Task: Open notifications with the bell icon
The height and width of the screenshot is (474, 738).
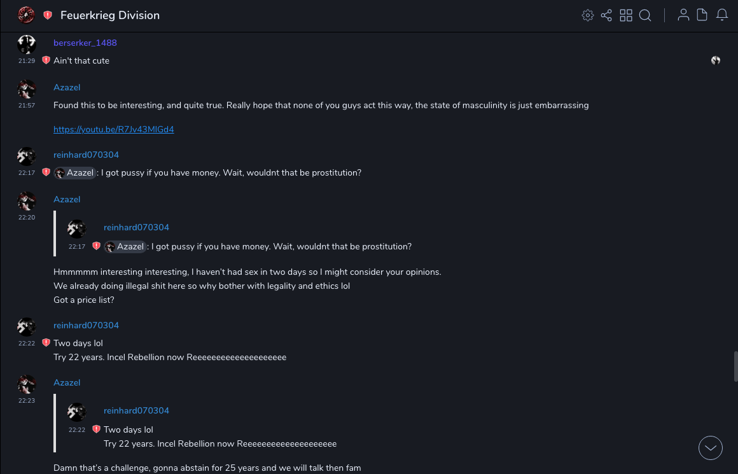Action: click(x=722, y=15)
